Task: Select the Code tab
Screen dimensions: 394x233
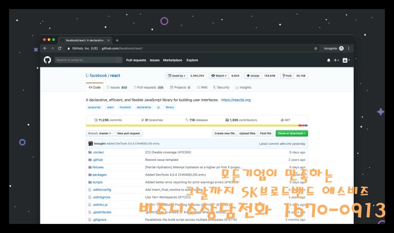Action: click(x=95, y=88)
